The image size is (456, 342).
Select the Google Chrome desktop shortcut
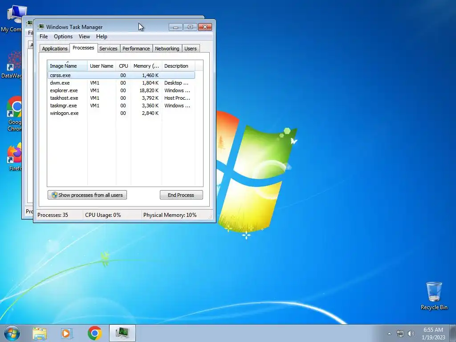pyautogui.click(x=14, y=114)
